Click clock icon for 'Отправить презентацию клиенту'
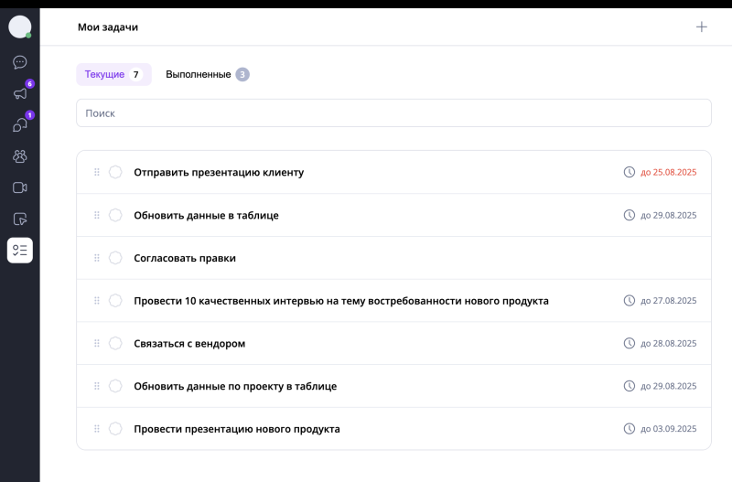 pos(630,172)
